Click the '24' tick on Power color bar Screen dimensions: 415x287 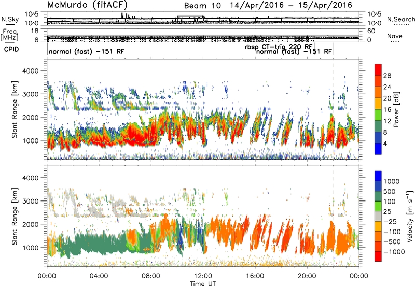387,87
